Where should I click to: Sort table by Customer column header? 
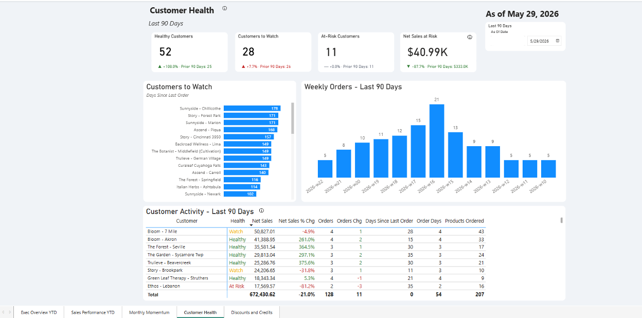coord(187,221)
